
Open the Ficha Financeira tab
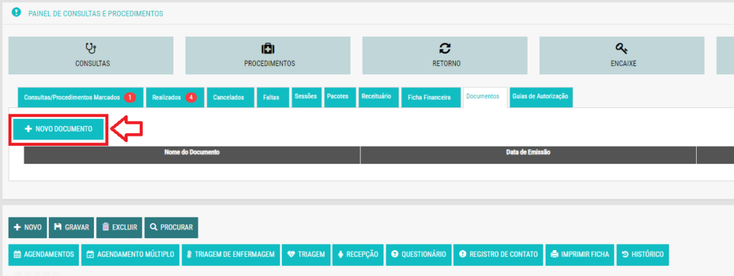point(431,98)
